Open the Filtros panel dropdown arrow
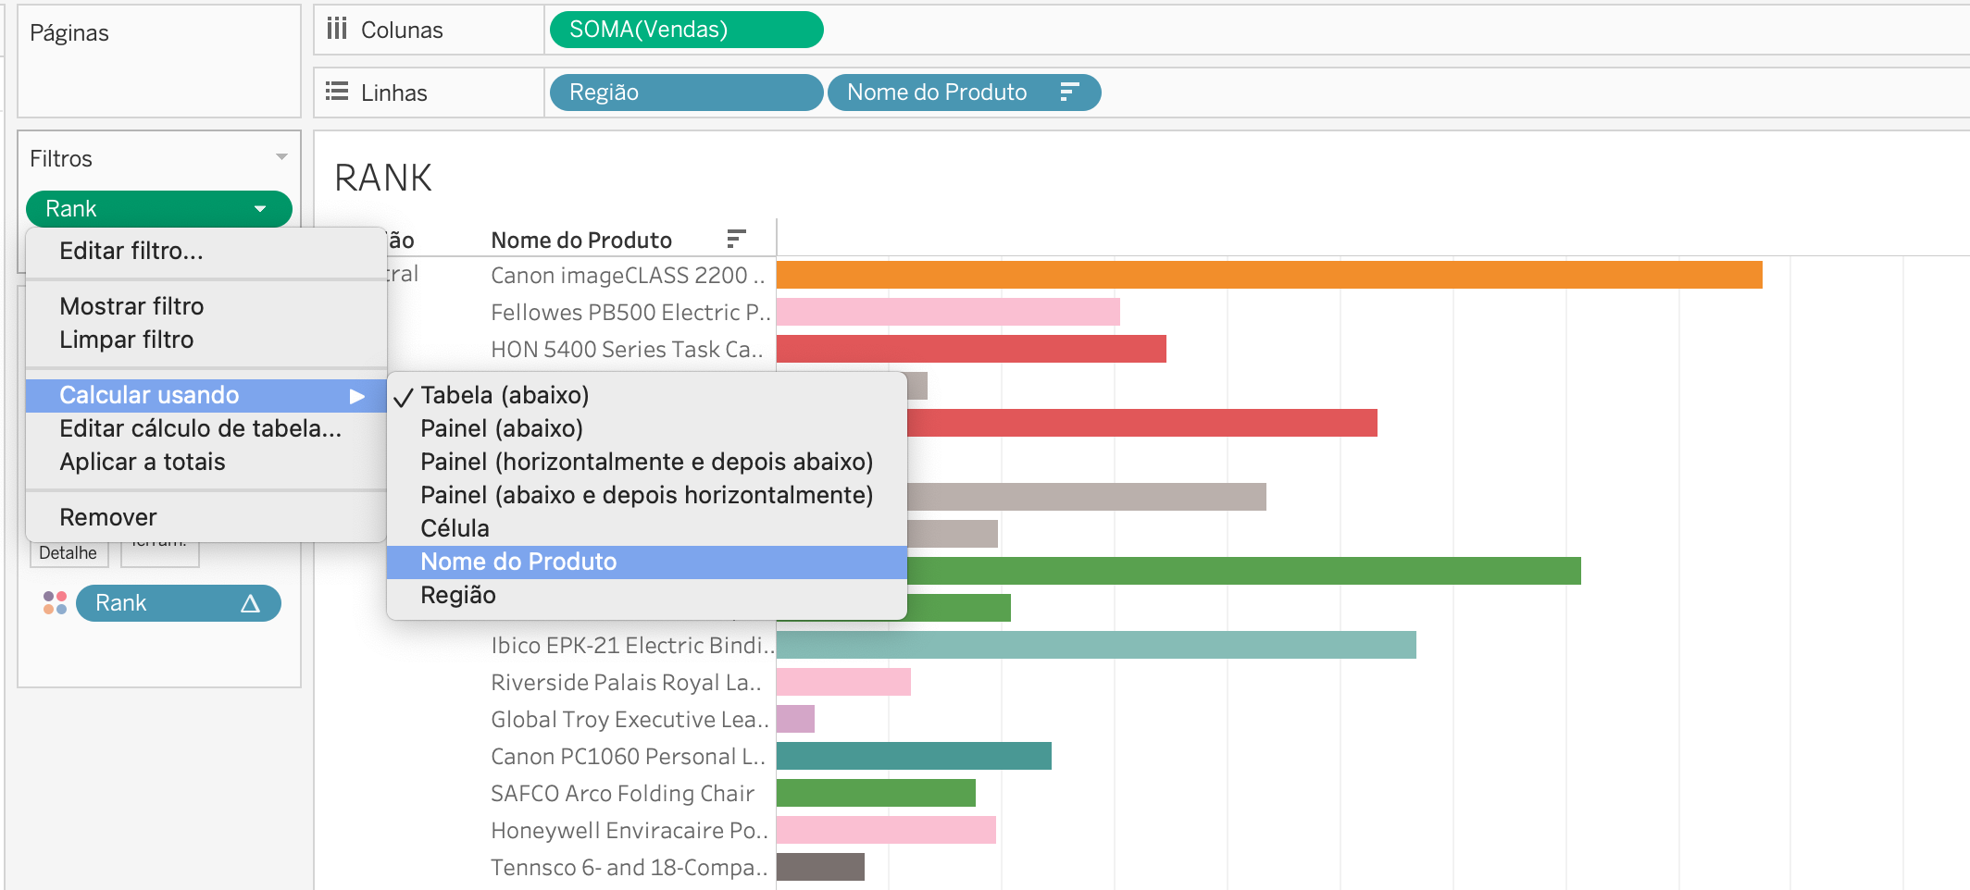 pyautogui.click(x=282, y=157)
